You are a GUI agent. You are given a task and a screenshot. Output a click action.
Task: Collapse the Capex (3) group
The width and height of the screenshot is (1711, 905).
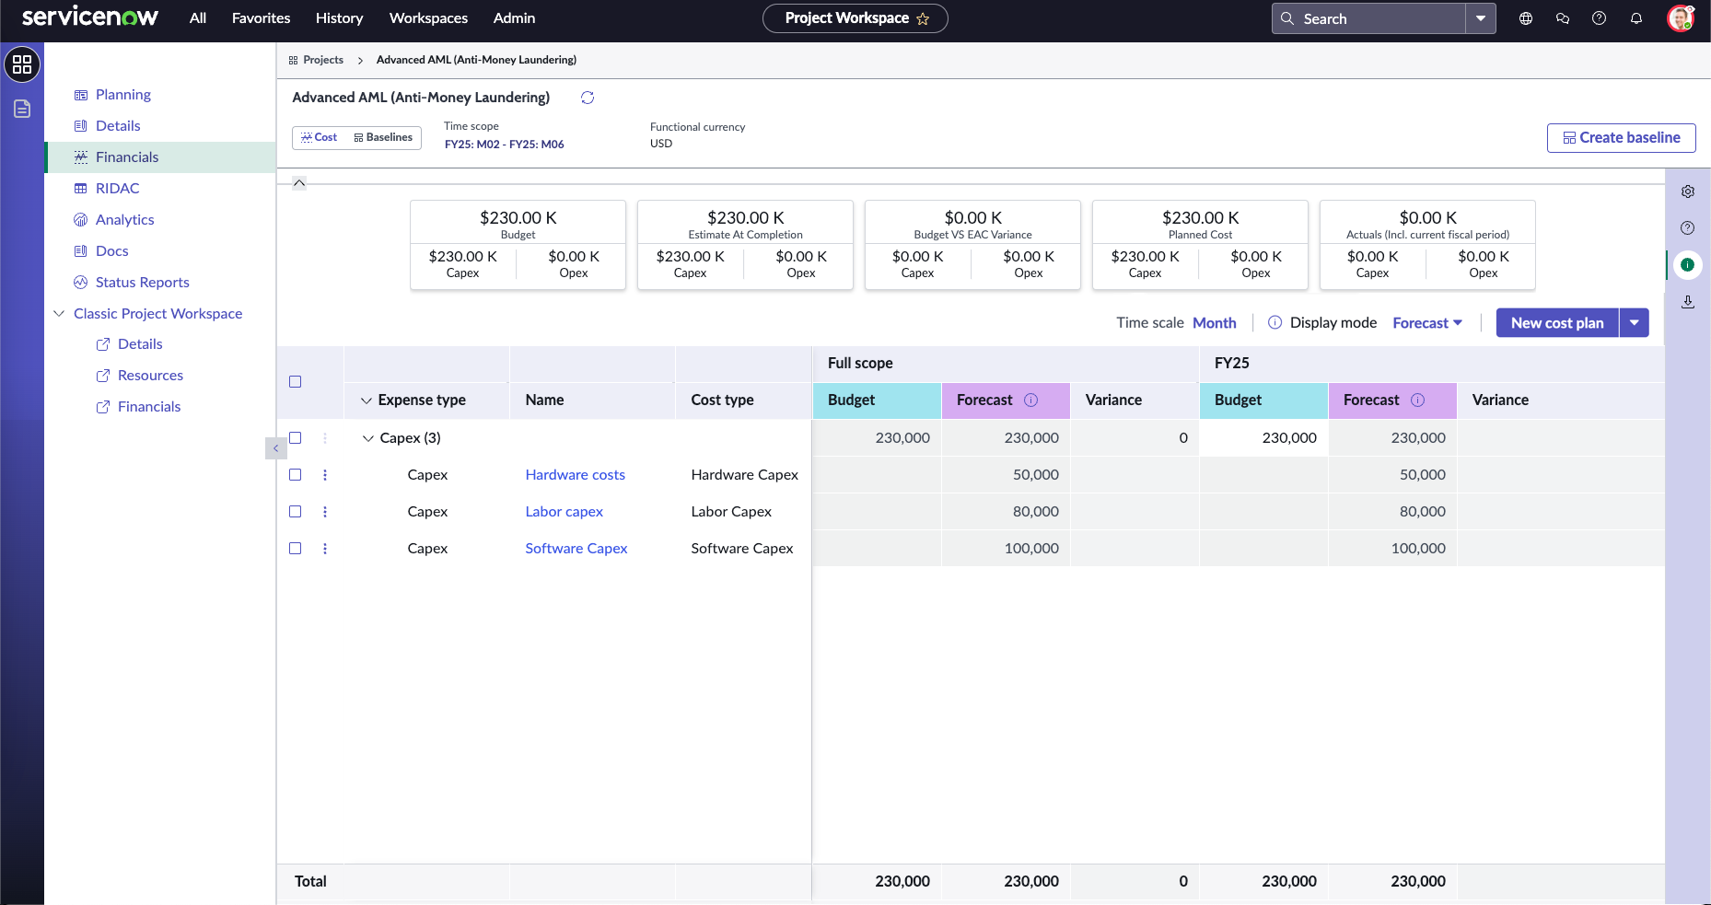point(368,438)
